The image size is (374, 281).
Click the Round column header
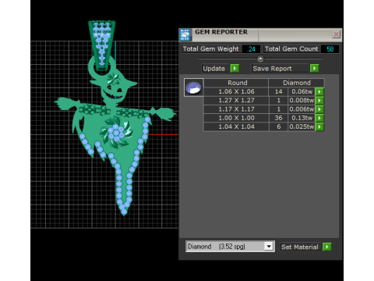[236, 83]
